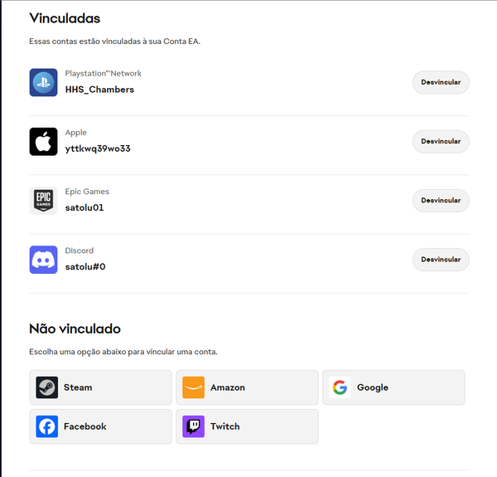Click the Google G logo icon
The height and width of the screenshot is (477, 497).
click(x=340, y=387)
